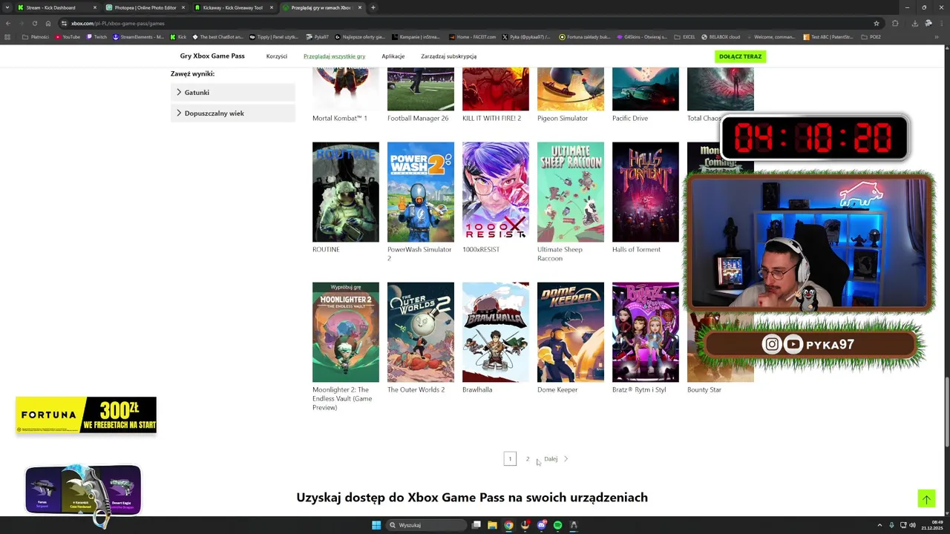Open the POE2 bookmarks folder
The height and width of the screenshot is (534, 950).
coord(871,36)
